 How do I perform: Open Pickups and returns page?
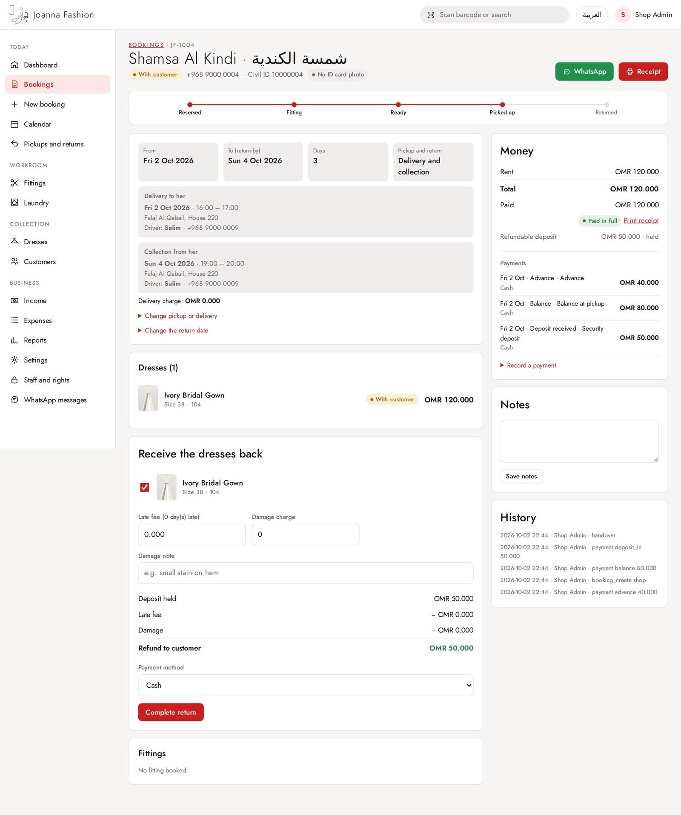click(x=57, y=144)
